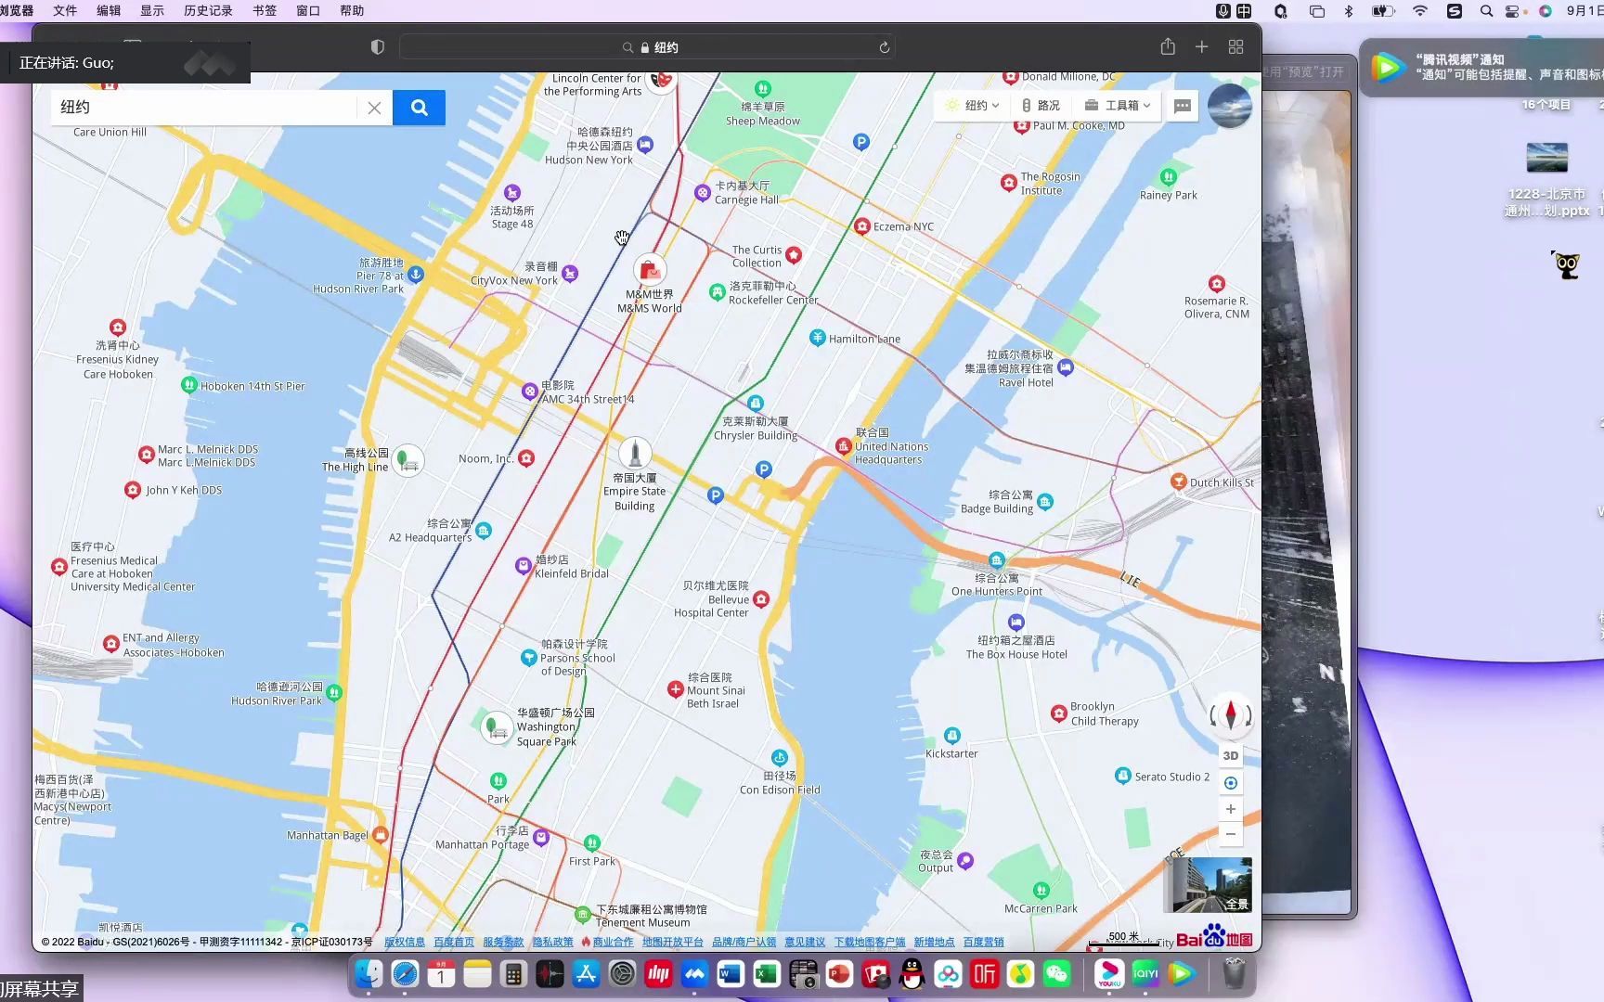The image size is (1604, 1002).
Task: Zoom in with the plus button
Action: (x=1231, y=809)
